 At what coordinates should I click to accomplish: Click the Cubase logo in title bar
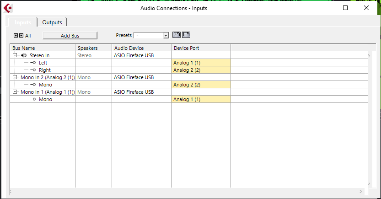[x=8, y=8]
